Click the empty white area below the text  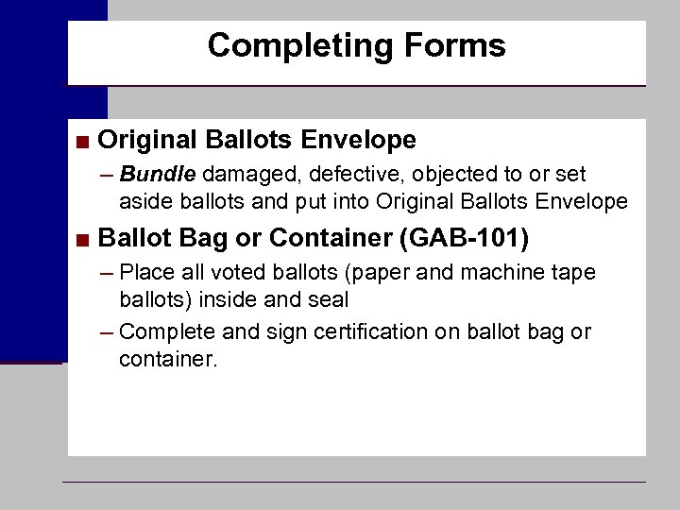click(356, 416)
